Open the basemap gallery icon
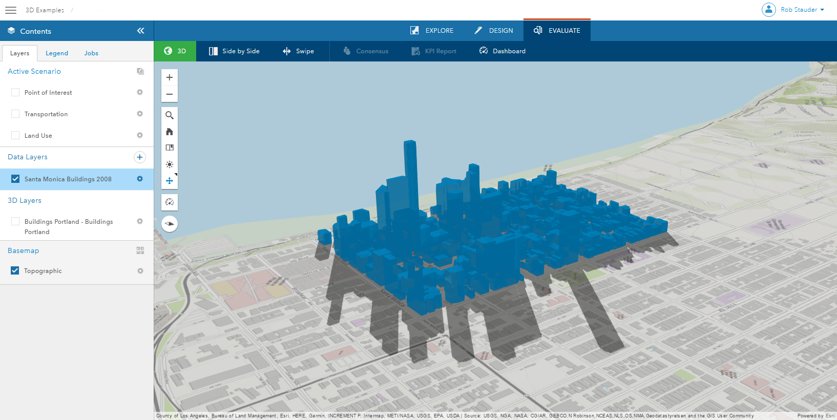This screenshot has height=420, width=837. click(140, 250)
